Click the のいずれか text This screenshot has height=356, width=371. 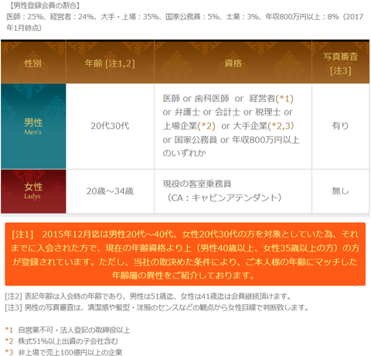click(184, 153)
